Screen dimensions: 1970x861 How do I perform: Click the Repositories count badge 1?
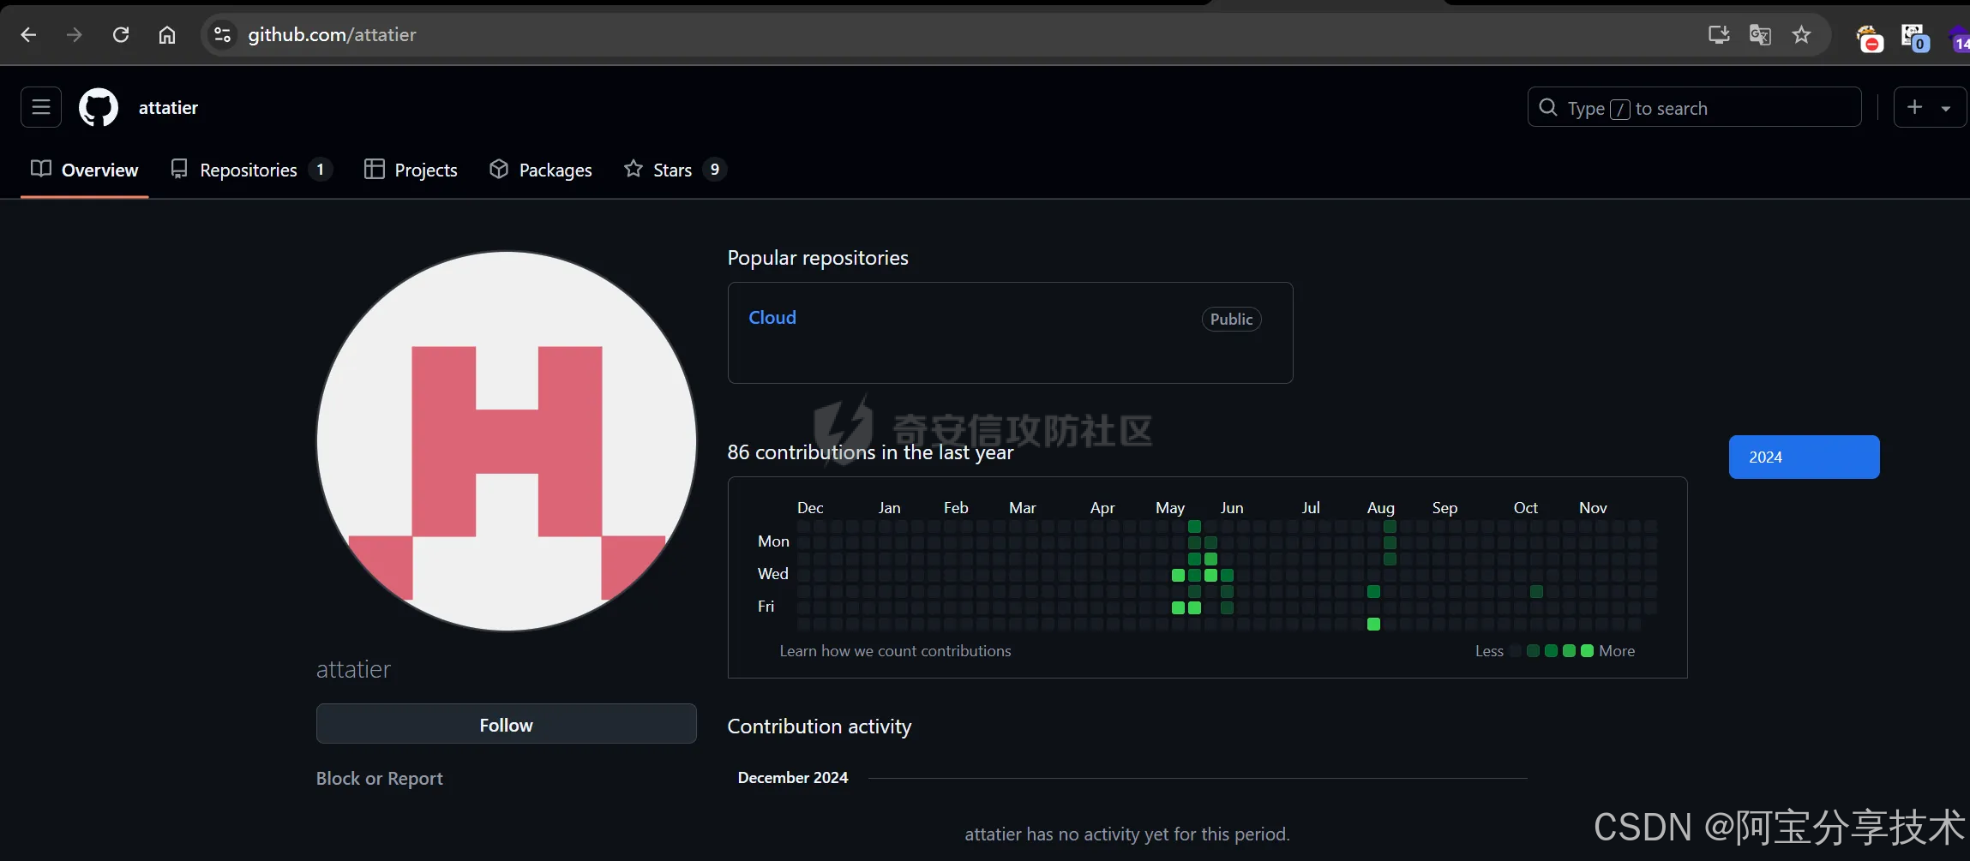(321, 170)
